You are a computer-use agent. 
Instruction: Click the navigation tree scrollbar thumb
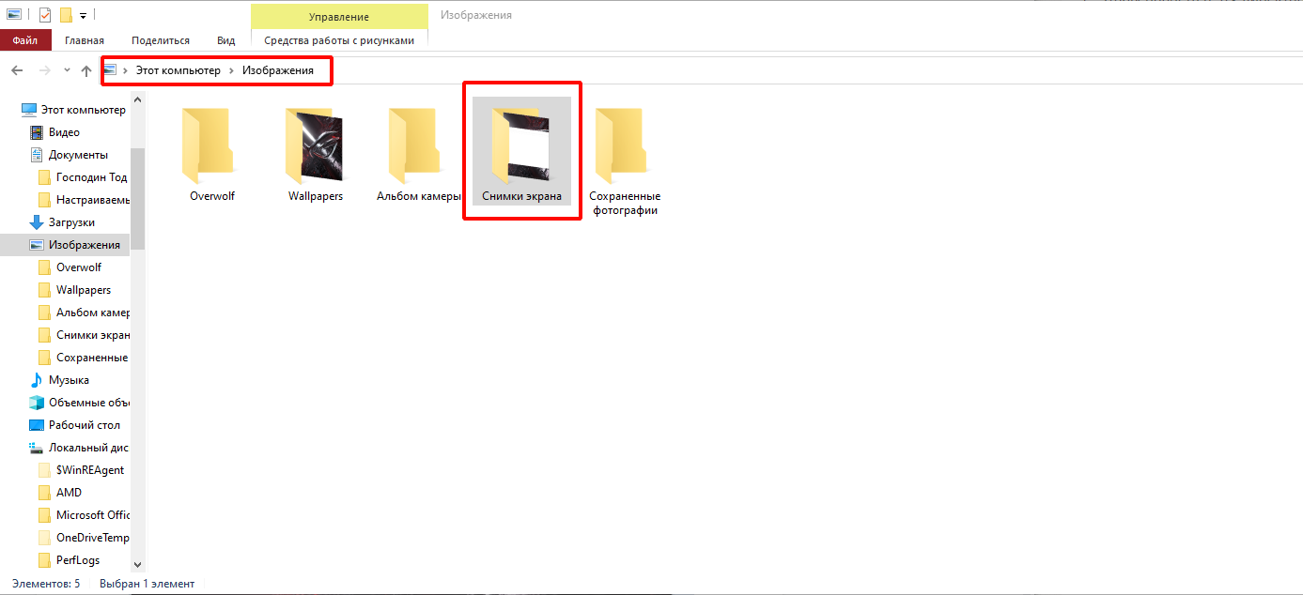pos(138,199)
